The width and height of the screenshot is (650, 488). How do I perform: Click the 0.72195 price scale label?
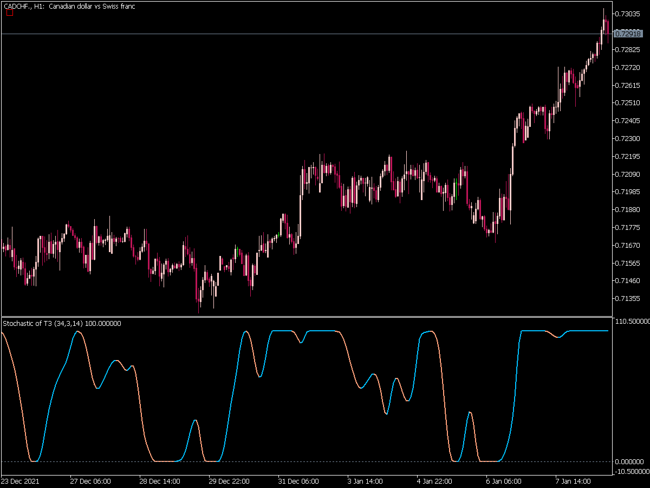(x=628, y=156)
